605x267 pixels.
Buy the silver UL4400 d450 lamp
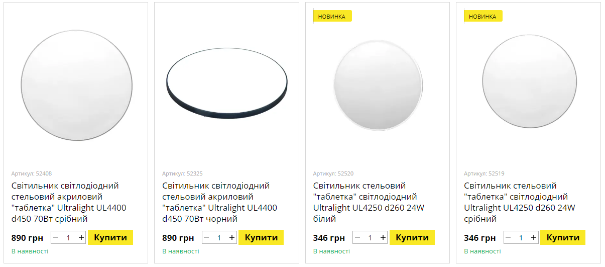110,238
